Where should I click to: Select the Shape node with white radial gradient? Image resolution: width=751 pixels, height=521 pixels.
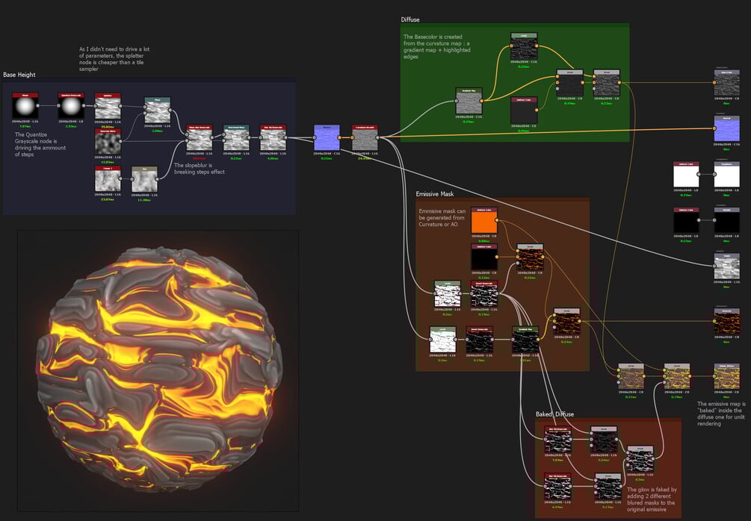[25, 106]
